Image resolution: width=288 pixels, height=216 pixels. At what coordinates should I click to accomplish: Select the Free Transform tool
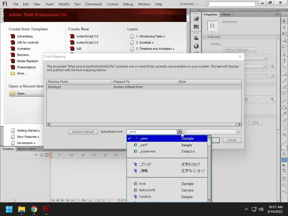[284, 34]
